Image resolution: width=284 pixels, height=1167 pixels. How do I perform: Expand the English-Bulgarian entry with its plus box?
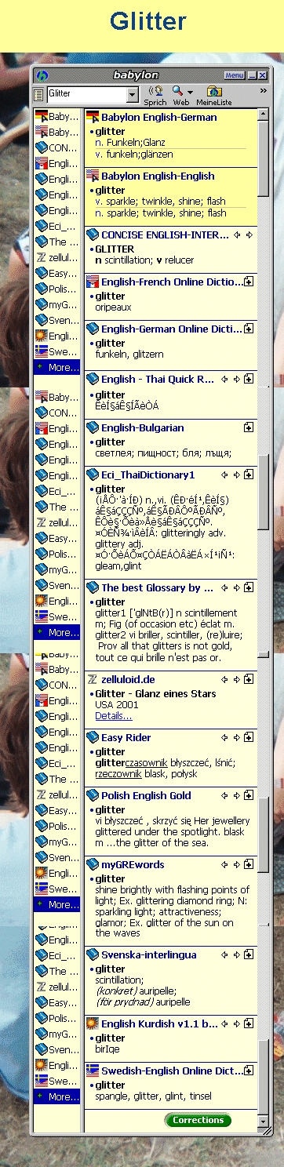[x=249, y=428]
